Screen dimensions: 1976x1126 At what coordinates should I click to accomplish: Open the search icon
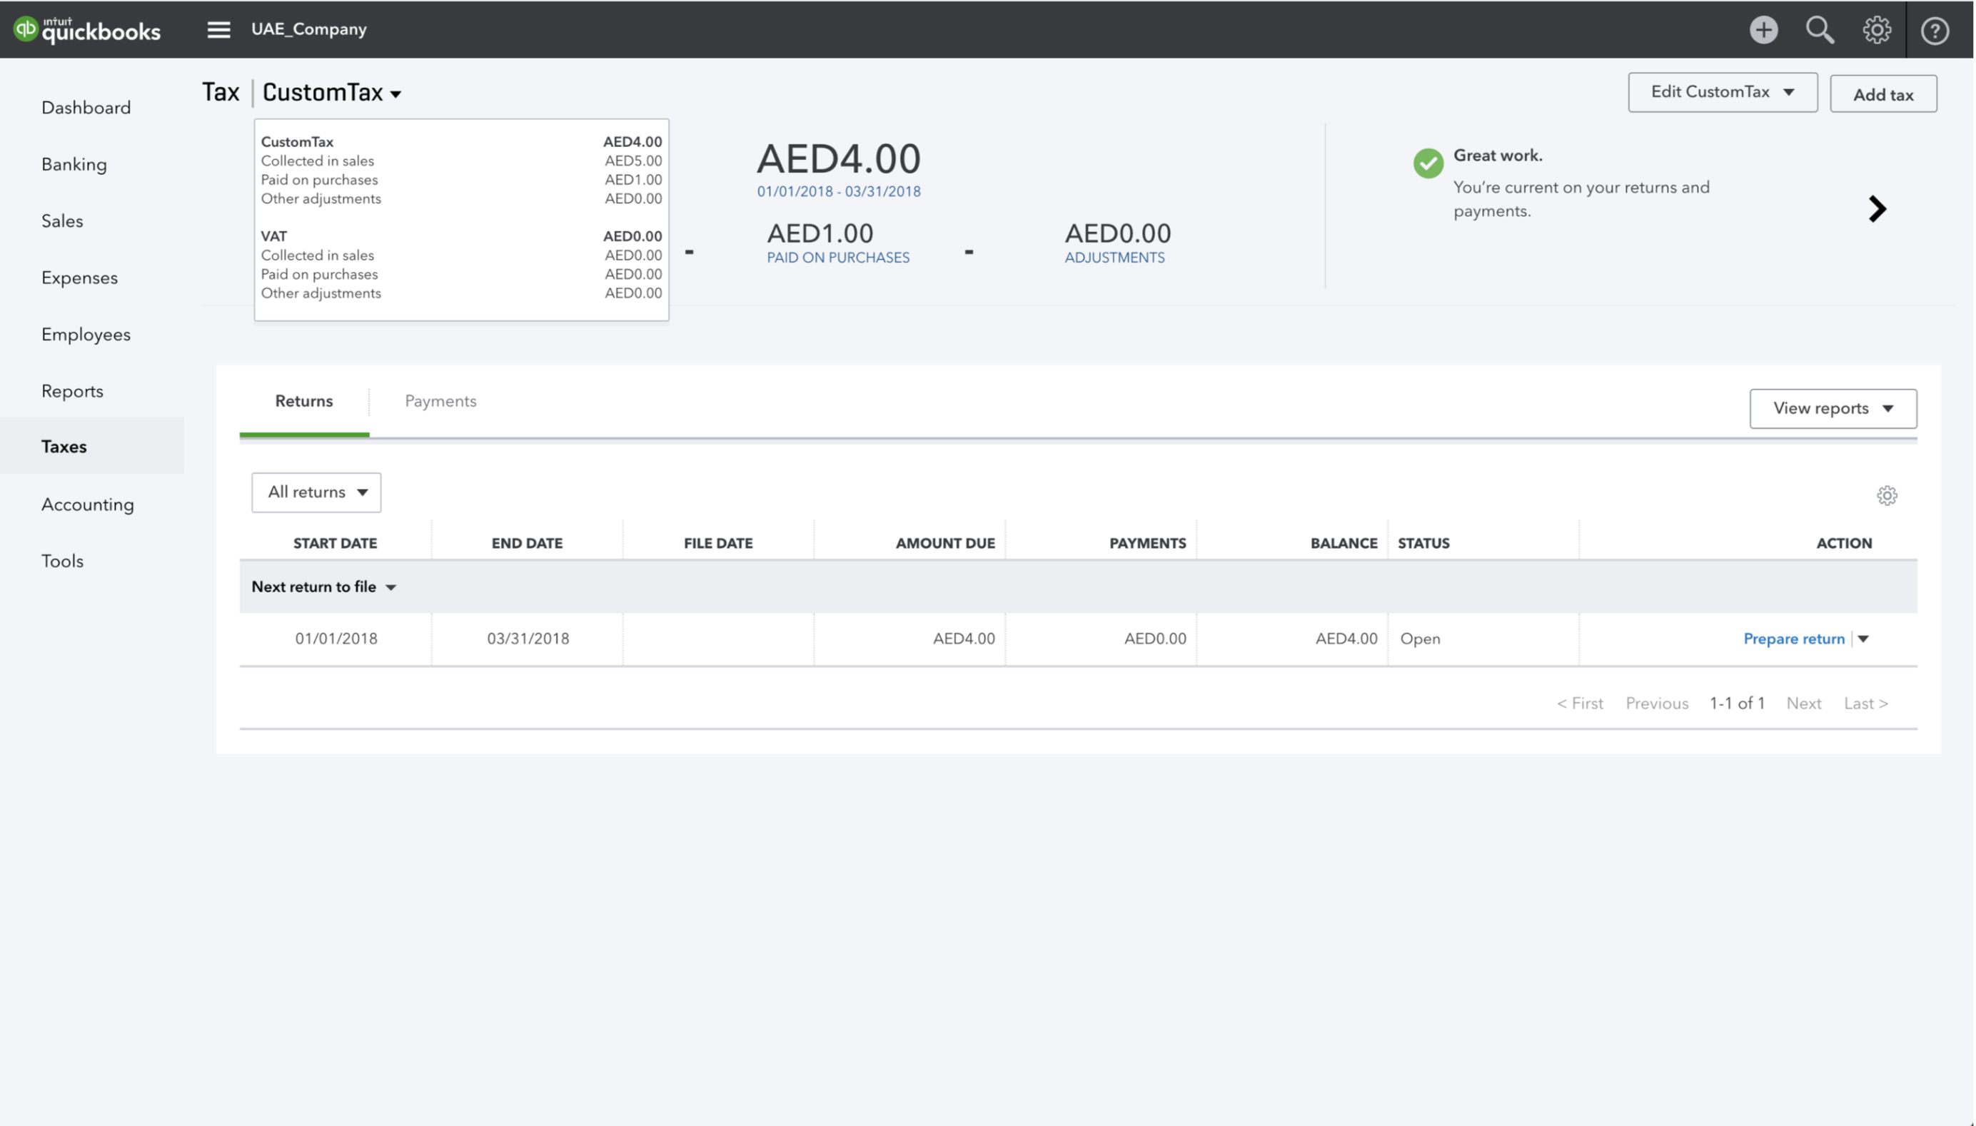(1820, 30)
